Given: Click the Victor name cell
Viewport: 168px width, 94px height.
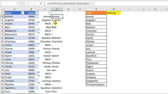Looking at the screenshot, I should click(14, 45).
